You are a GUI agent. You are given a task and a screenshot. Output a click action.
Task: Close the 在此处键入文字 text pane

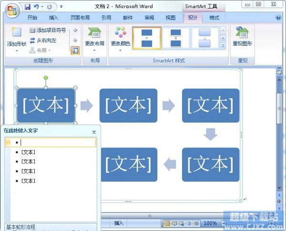coord(94,132)
